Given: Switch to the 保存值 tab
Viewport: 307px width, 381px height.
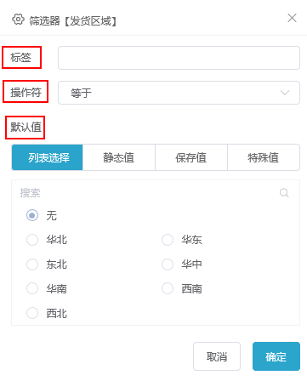Looking at the screenshot, I should point(191,157).
